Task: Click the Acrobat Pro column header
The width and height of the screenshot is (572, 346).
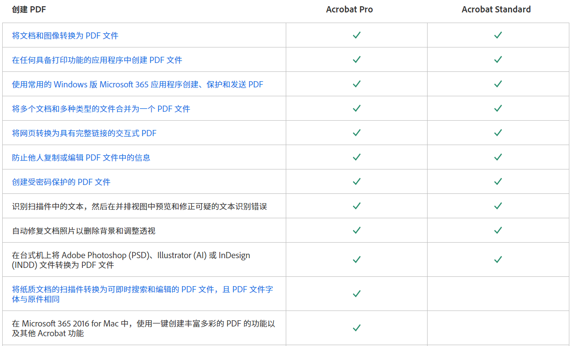Action: [x=349, y=9]
